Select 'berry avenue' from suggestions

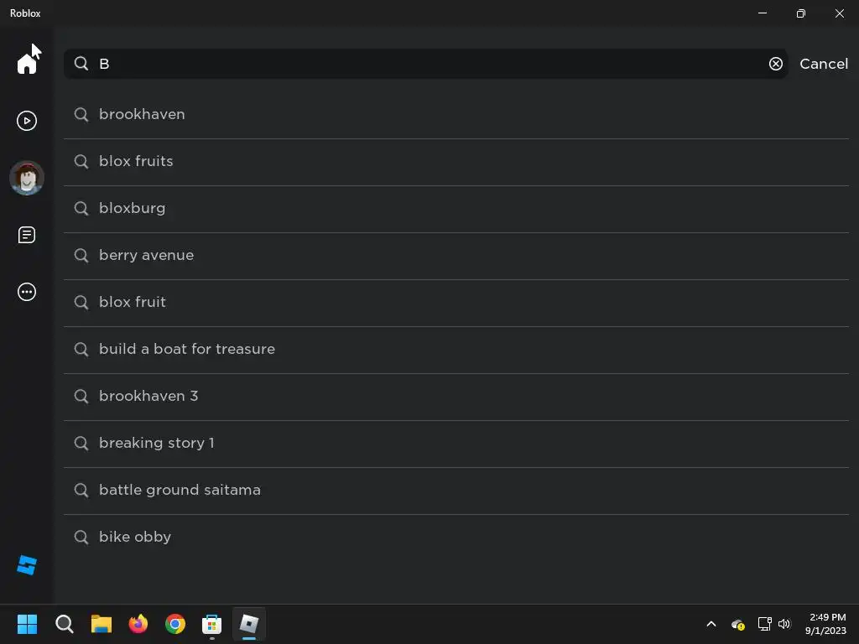[x=456, y=256]
